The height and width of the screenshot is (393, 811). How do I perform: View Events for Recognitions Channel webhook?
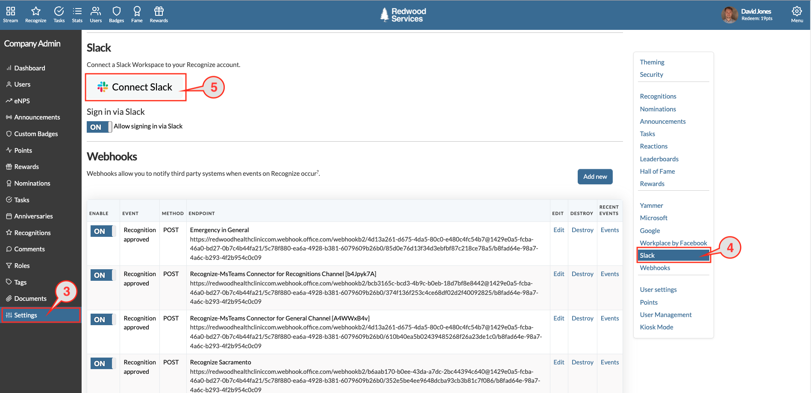click(610, 274)
